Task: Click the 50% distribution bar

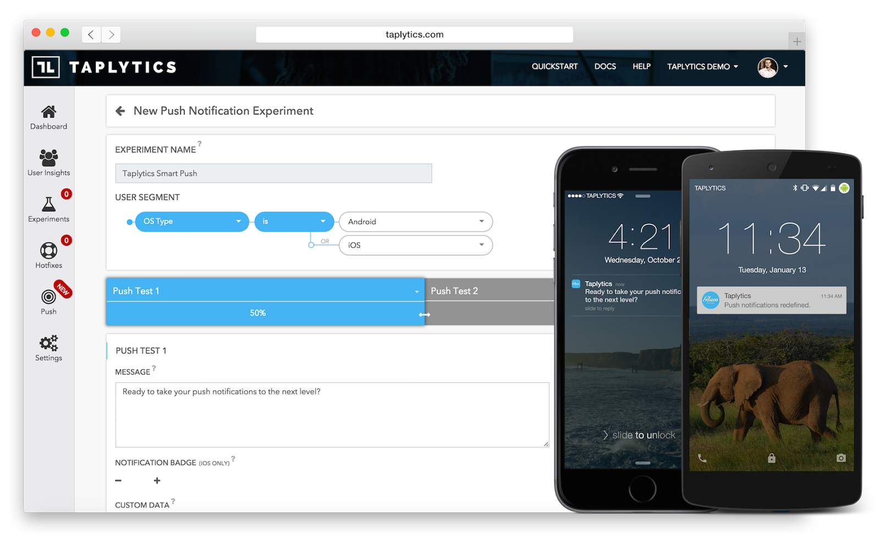Action: pos(265,313)
